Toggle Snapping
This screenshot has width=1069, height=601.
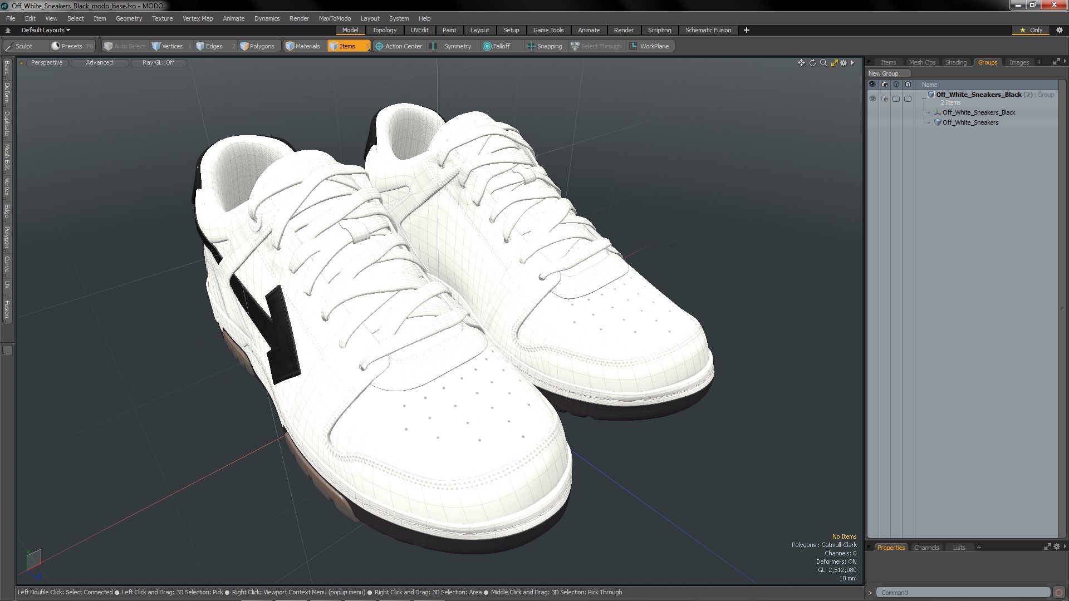[x=545, y=46]
